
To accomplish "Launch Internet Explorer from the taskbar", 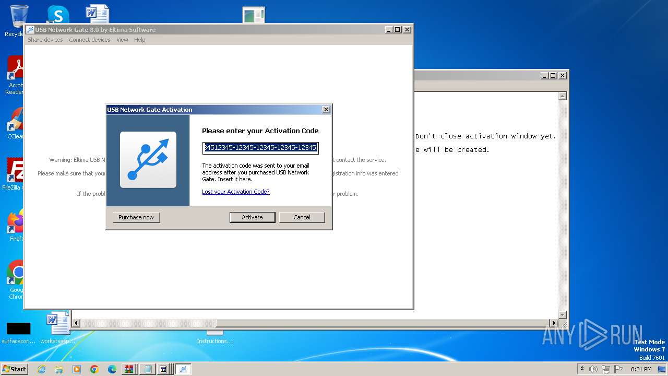I will (x=41, y=369).
